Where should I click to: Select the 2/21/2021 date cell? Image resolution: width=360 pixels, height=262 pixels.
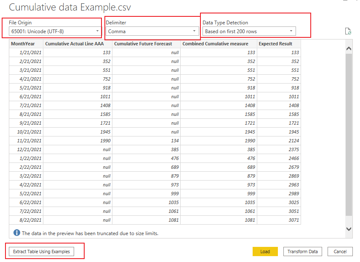coord(26,61)
